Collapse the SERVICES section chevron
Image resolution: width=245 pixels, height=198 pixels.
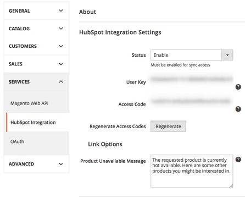pyautogui.click(x=61, y=81)
